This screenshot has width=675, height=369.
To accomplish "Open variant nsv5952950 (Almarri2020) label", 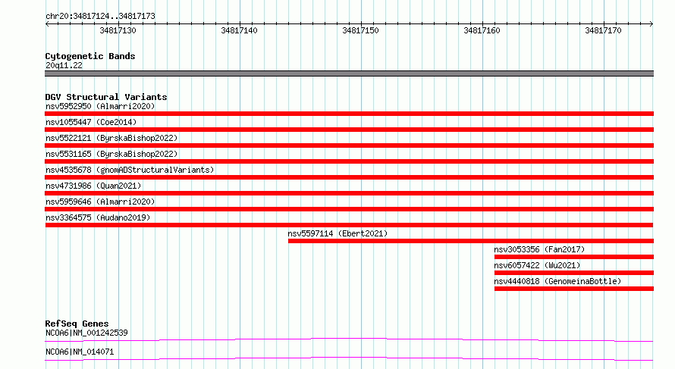I will pos(100,106).
